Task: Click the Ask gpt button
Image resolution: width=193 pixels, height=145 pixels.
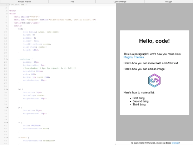Action: click(x=169, y=1)
